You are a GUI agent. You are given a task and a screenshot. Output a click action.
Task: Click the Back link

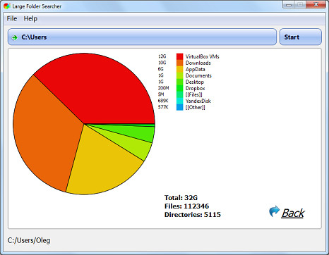pyautogui.click(x=292, y=213)
